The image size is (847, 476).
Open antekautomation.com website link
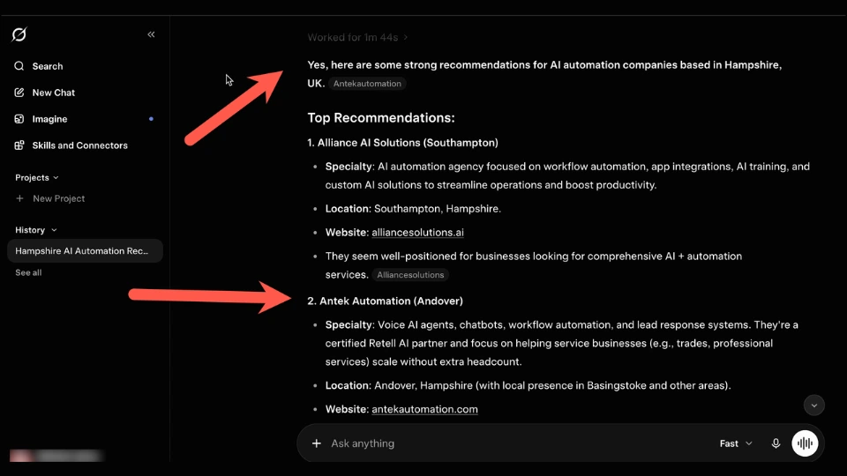click(424, 410)
